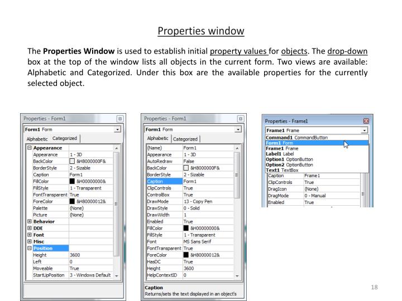Choose Option2 OptionButton from dropdown list
The height and width of the screenshot is (301, 402).
coord(317,165)
